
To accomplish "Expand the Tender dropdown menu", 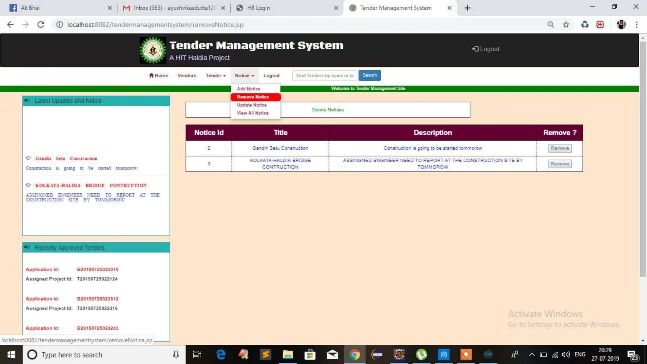I will pyautogui.click(x=216, y=76).
